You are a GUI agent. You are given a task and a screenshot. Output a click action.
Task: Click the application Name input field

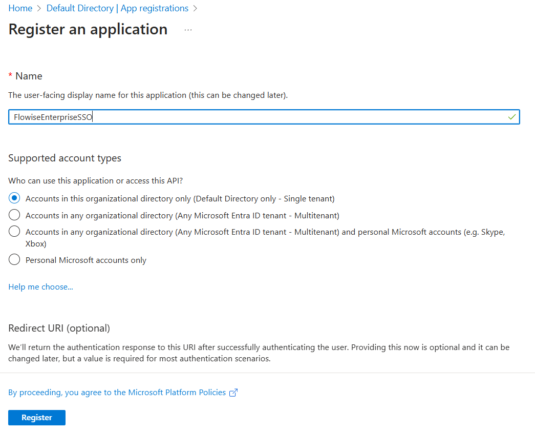click(x=256, y=117)
